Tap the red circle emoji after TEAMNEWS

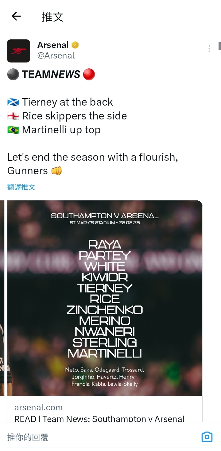point(89,74)
